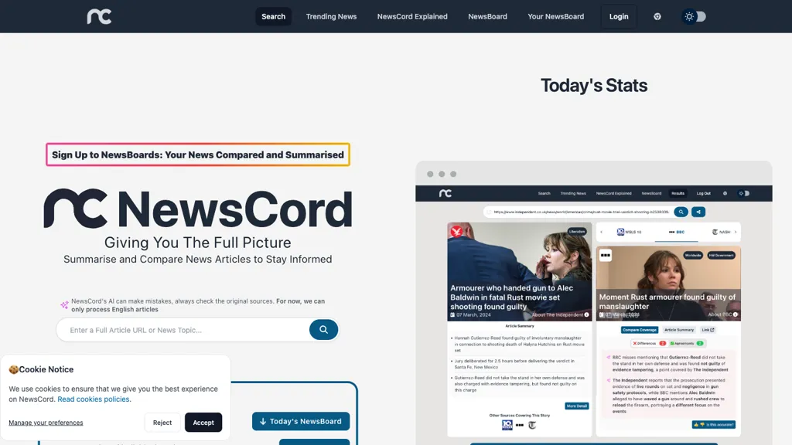Expand more sources with the right chevron

point(735,231)
